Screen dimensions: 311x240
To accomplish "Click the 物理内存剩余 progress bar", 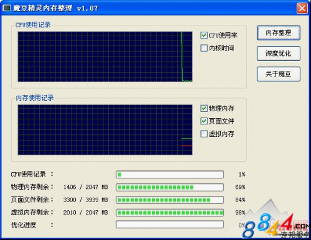I will click(x=170, y=187).
